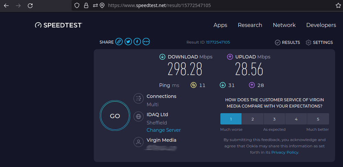View site security via padlock icon

pyautogui.click(x=86, y=5)
